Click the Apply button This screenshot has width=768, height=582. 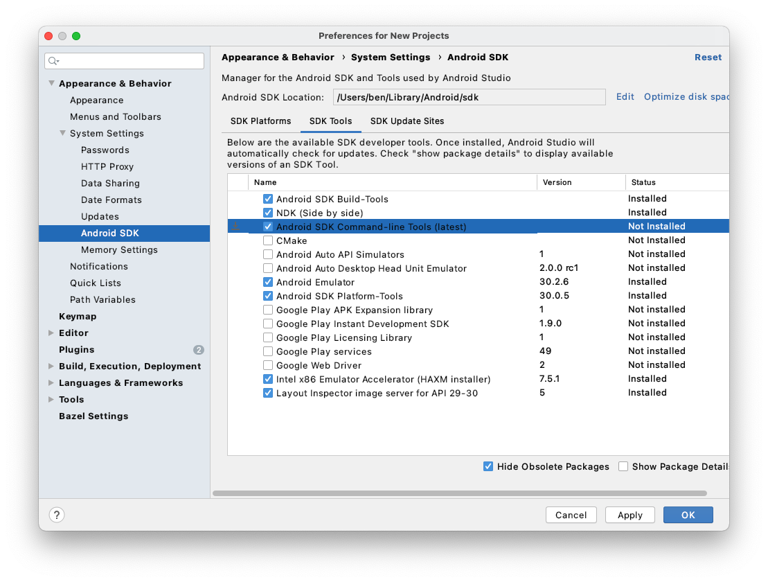point(630,515)
